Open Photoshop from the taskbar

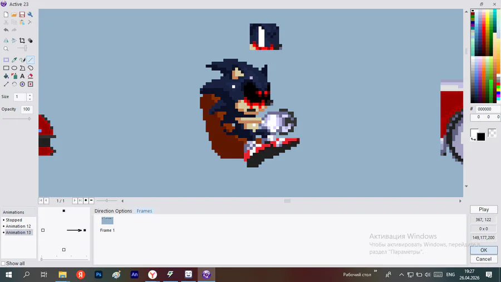(x=99, y=275)
